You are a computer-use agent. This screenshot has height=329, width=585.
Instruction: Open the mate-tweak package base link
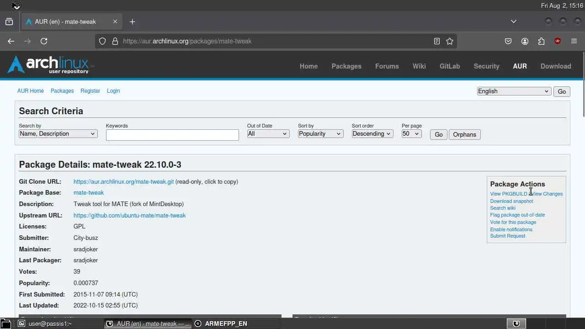pos(89,193)
